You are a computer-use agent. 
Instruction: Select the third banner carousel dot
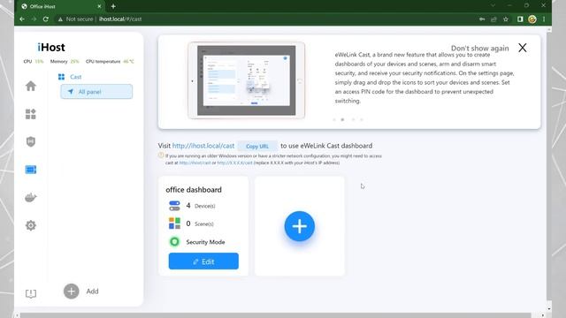coord(354,120)
